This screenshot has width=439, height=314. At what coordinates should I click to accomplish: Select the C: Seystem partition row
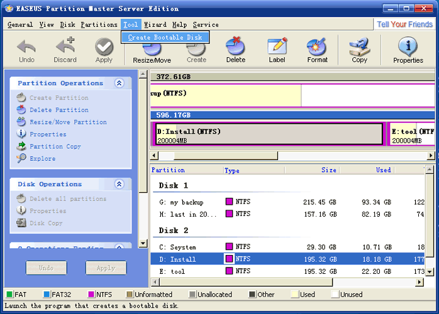pos(287,247)
